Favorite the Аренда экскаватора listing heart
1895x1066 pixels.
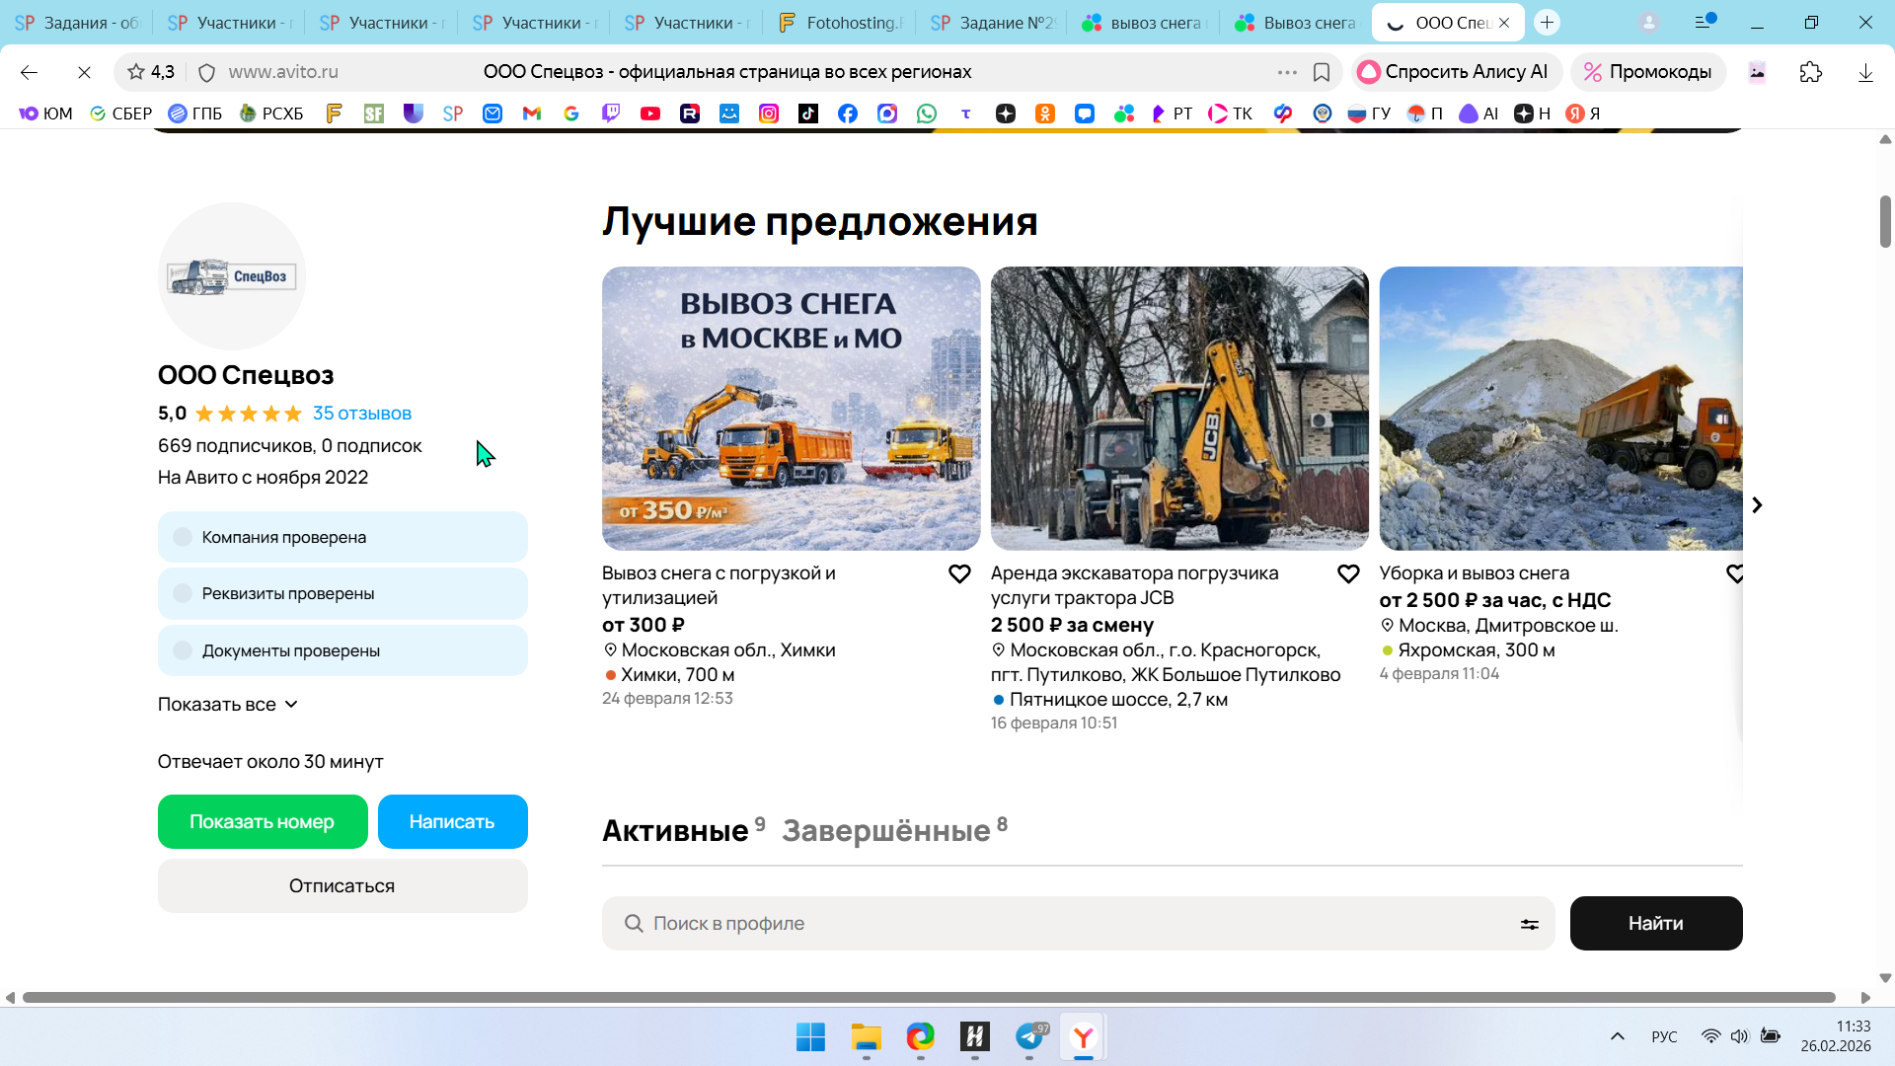[1348, 574]
